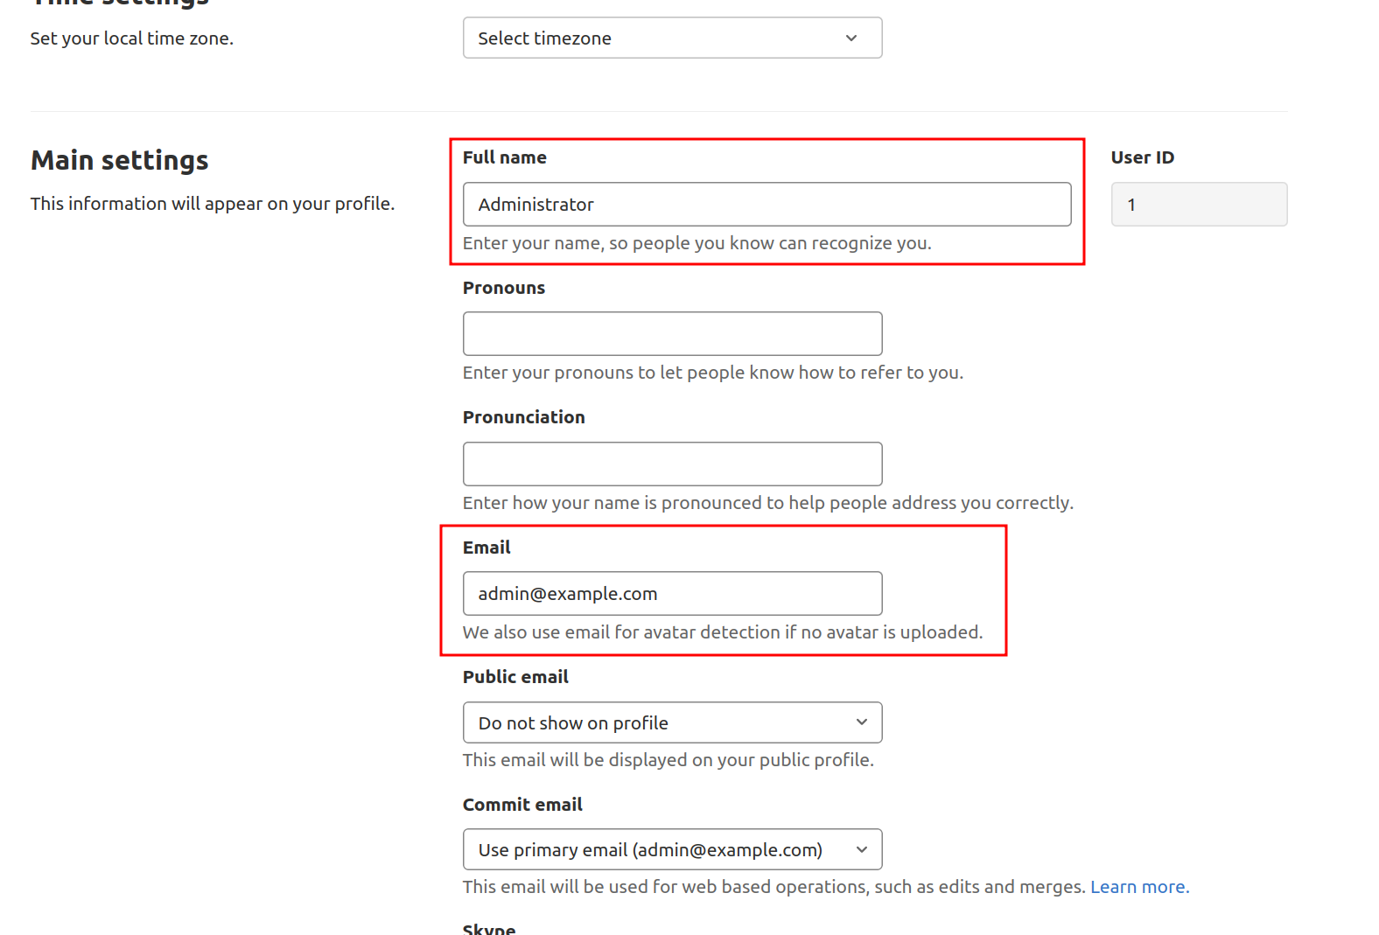1379x935 pixels.
Task: Click the Full name label
Action: (x=504, y=157)
